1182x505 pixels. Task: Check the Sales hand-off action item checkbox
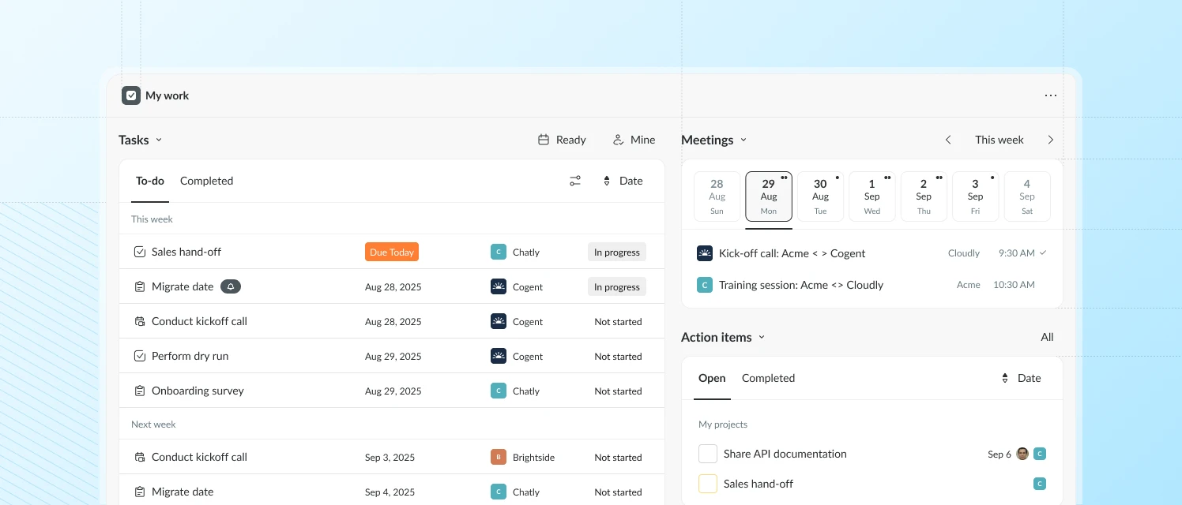point(708,484)
